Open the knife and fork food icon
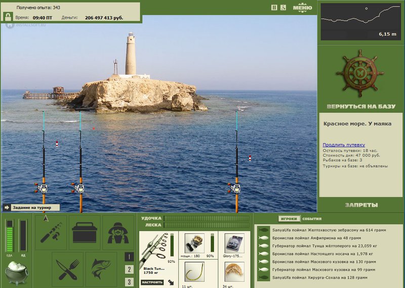The image size is (405, 288). click(68, 269)
